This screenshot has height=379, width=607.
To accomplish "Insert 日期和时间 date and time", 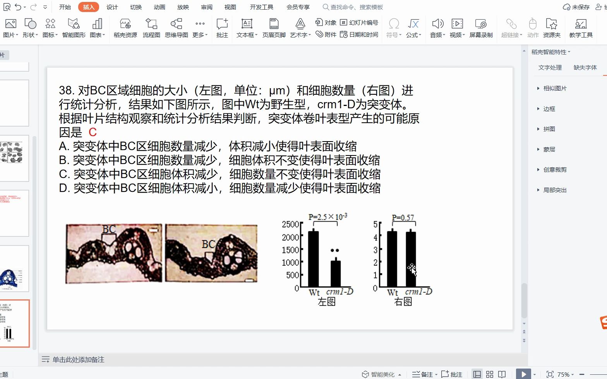I will pos(359,34).
